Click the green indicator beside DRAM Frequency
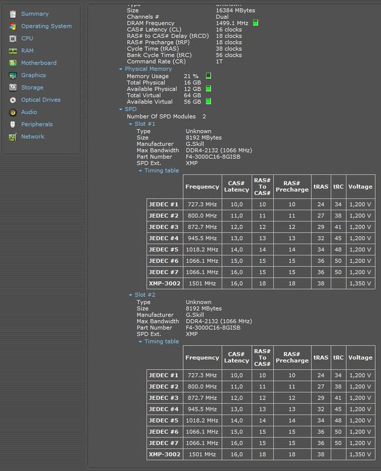 (x=256, y=23)
